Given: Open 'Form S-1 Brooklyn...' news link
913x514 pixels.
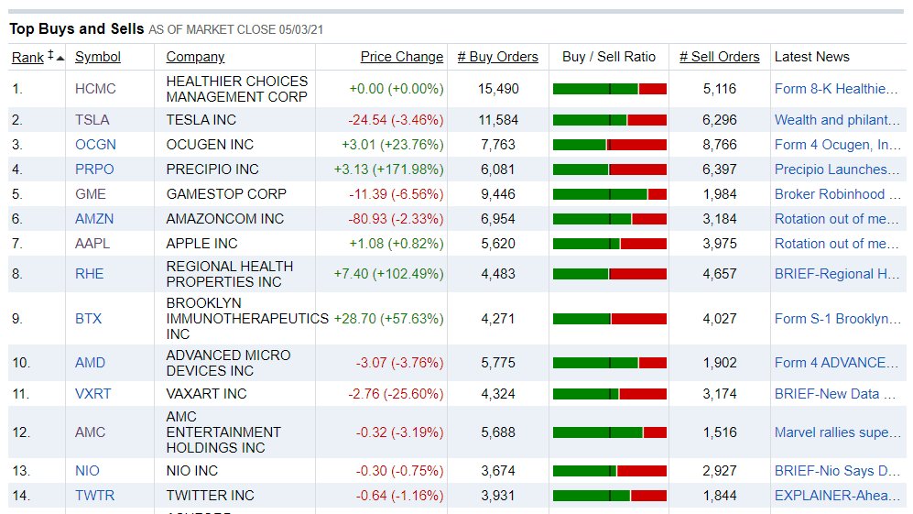Looking at the screenshot, I should pyautogui.click(x=837, y=319).
